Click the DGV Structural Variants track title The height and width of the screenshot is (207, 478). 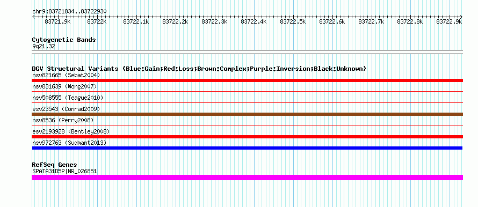[x=199, y=69]
